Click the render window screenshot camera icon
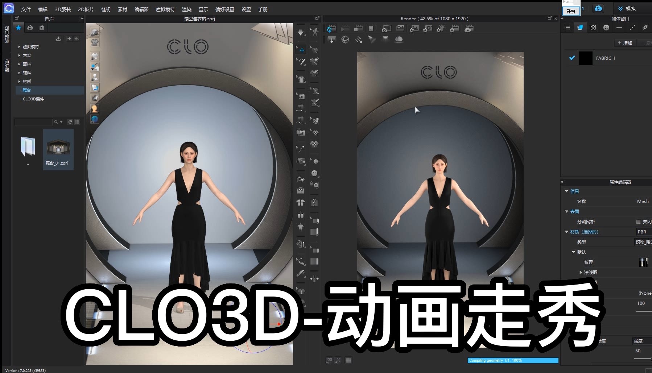This screenshot has height=373, width=652. (x=386, y=28)
